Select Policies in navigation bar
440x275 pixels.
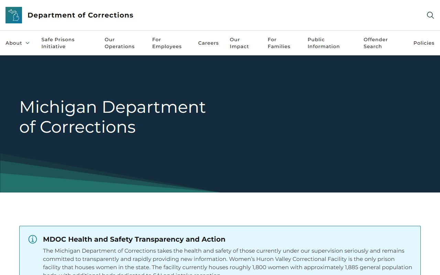tap(424, 43)
